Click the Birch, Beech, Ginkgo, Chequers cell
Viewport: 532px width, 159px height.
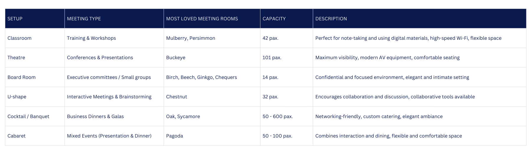[x=201, y=77]
